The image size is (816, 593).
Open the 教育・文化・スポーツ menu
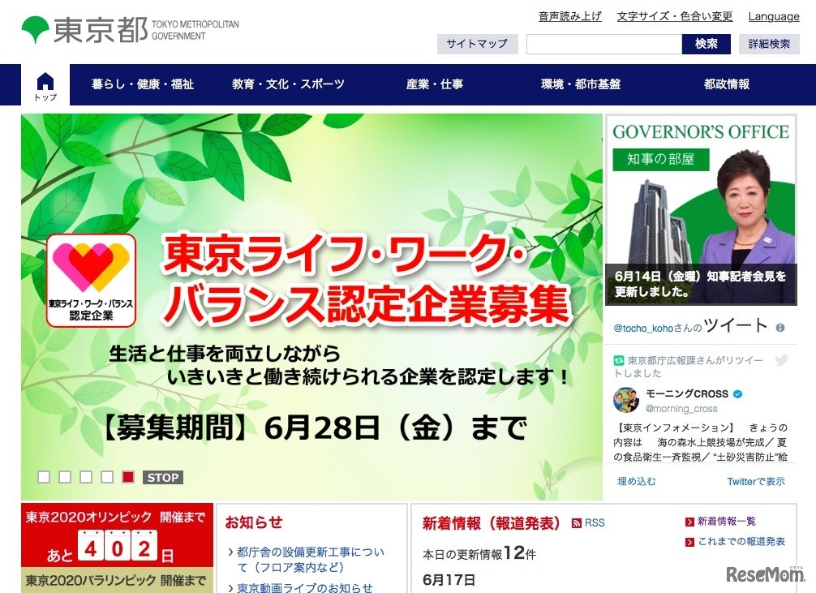point(288,84)
